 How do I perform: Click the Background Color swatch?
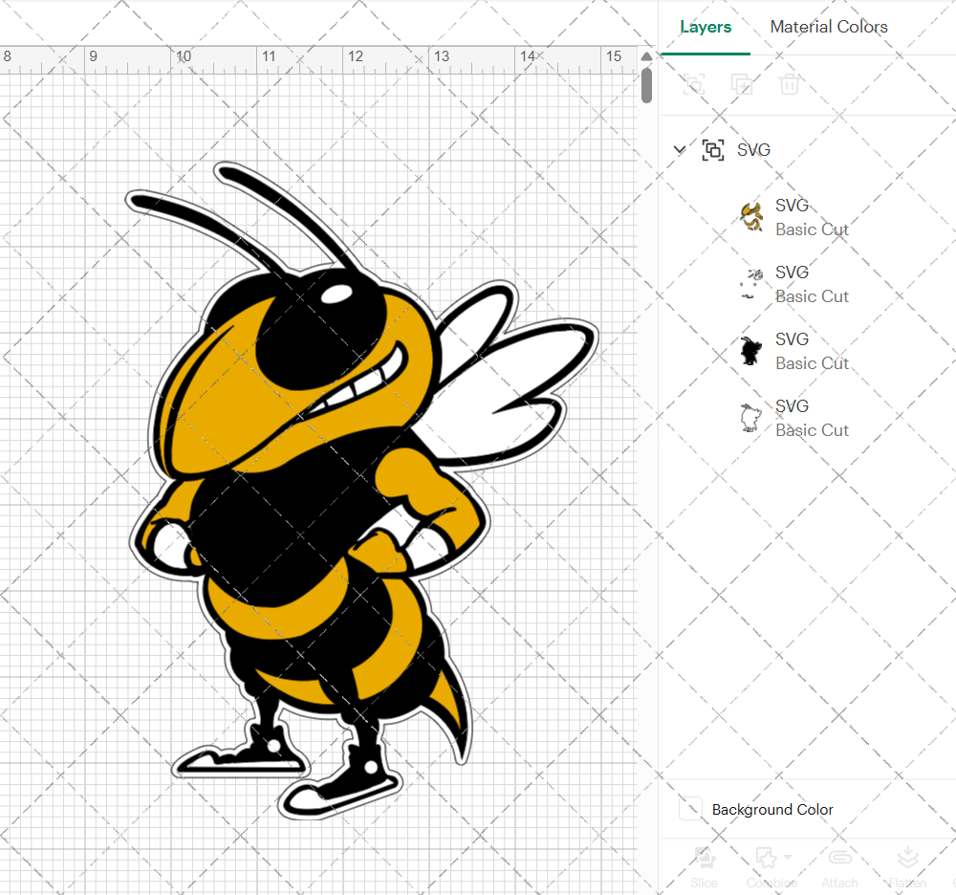tap(691, 809)
